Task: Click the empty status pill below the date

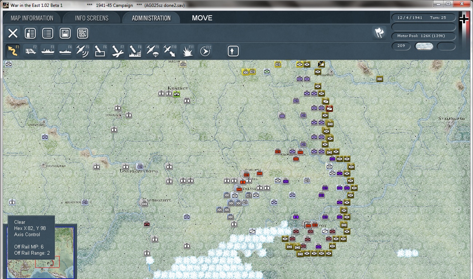Action: tap(424, 27)
